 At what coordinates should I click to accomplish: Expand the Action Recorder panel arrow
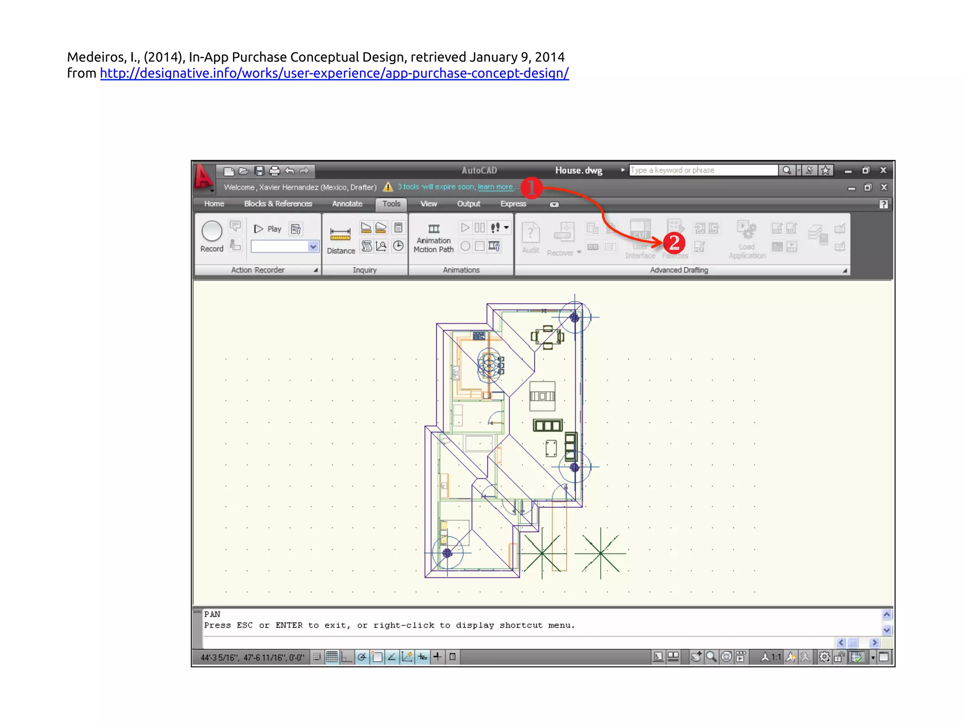tap(316, 270)
